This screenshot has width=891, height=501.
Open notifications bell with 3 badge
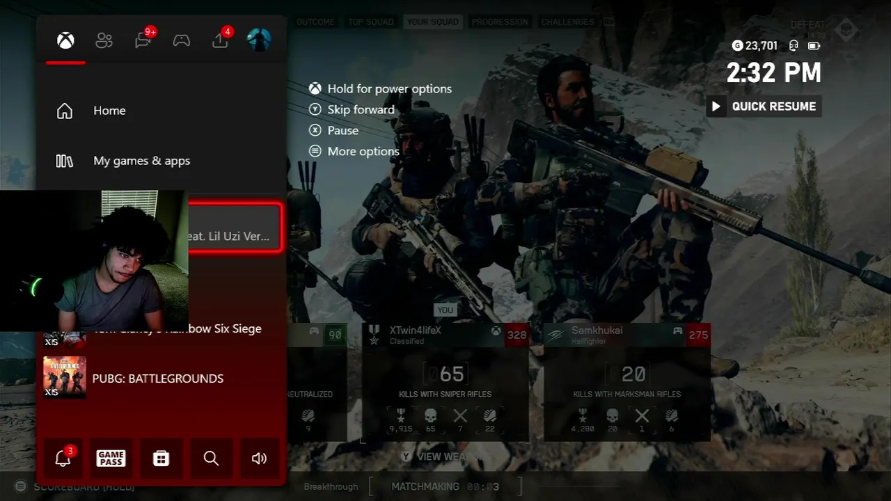point(63,458)
